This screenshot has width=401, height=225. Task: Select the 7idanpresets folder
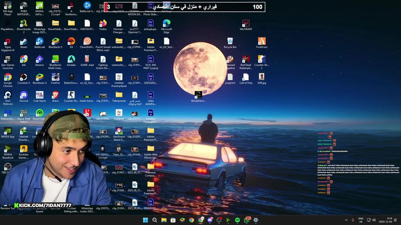[x=119, y=97]
